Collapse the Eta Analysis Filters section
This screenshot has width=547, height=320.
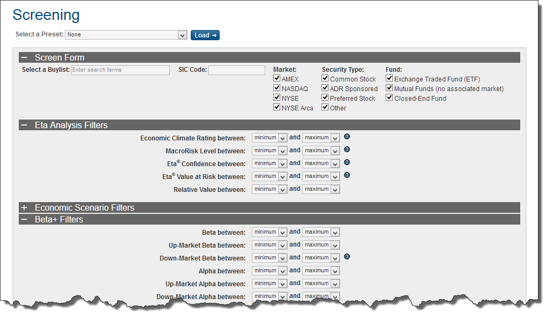click(24, 125)
